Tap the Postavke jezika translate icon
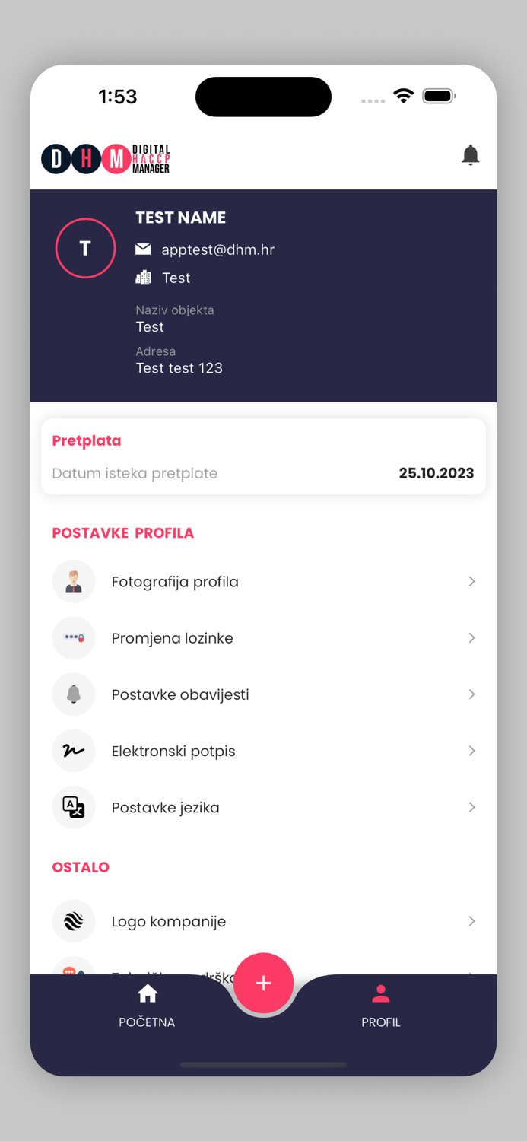The width and height of the screenshot is (527, 1141). tap(74, 807)
